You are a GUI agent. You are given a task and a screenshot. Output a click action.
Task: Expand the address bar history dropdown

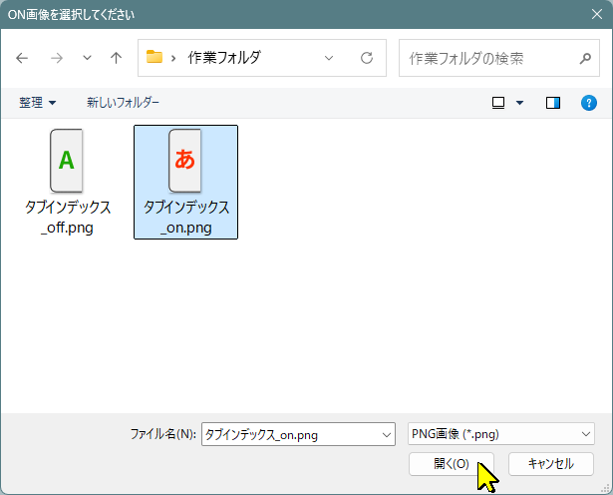[329, 58]
